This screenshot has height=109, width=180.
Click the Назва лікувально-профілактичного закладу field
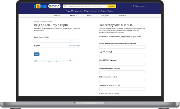click(123, 47)
